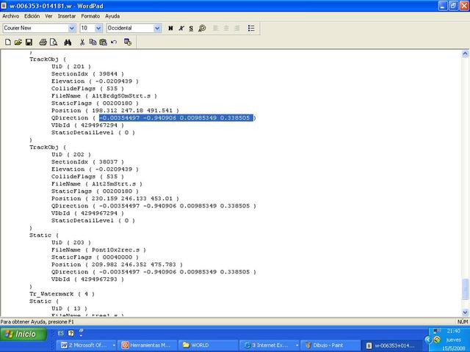Open the Formato menu
Screen dimensions: 470x352
click(x=90, y=15)
